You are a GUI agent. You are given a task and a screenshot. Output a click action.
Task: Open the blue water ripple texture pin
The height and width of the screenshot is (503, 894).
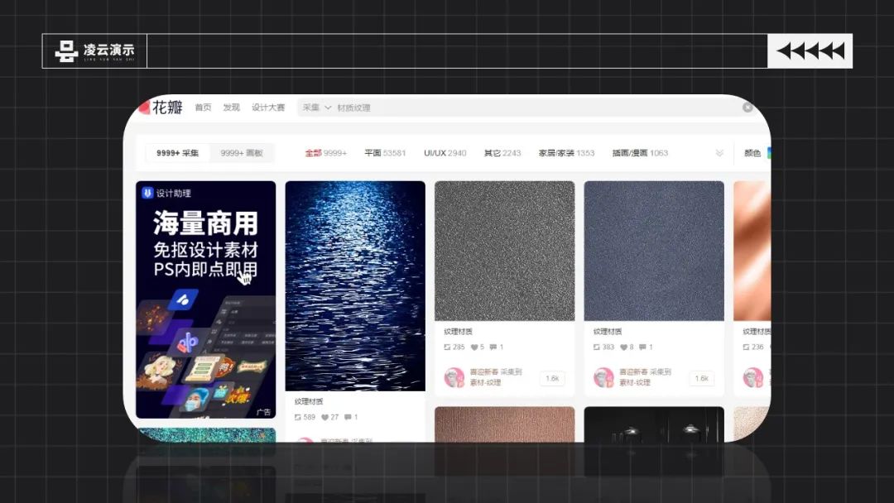(x=355, y=286)
